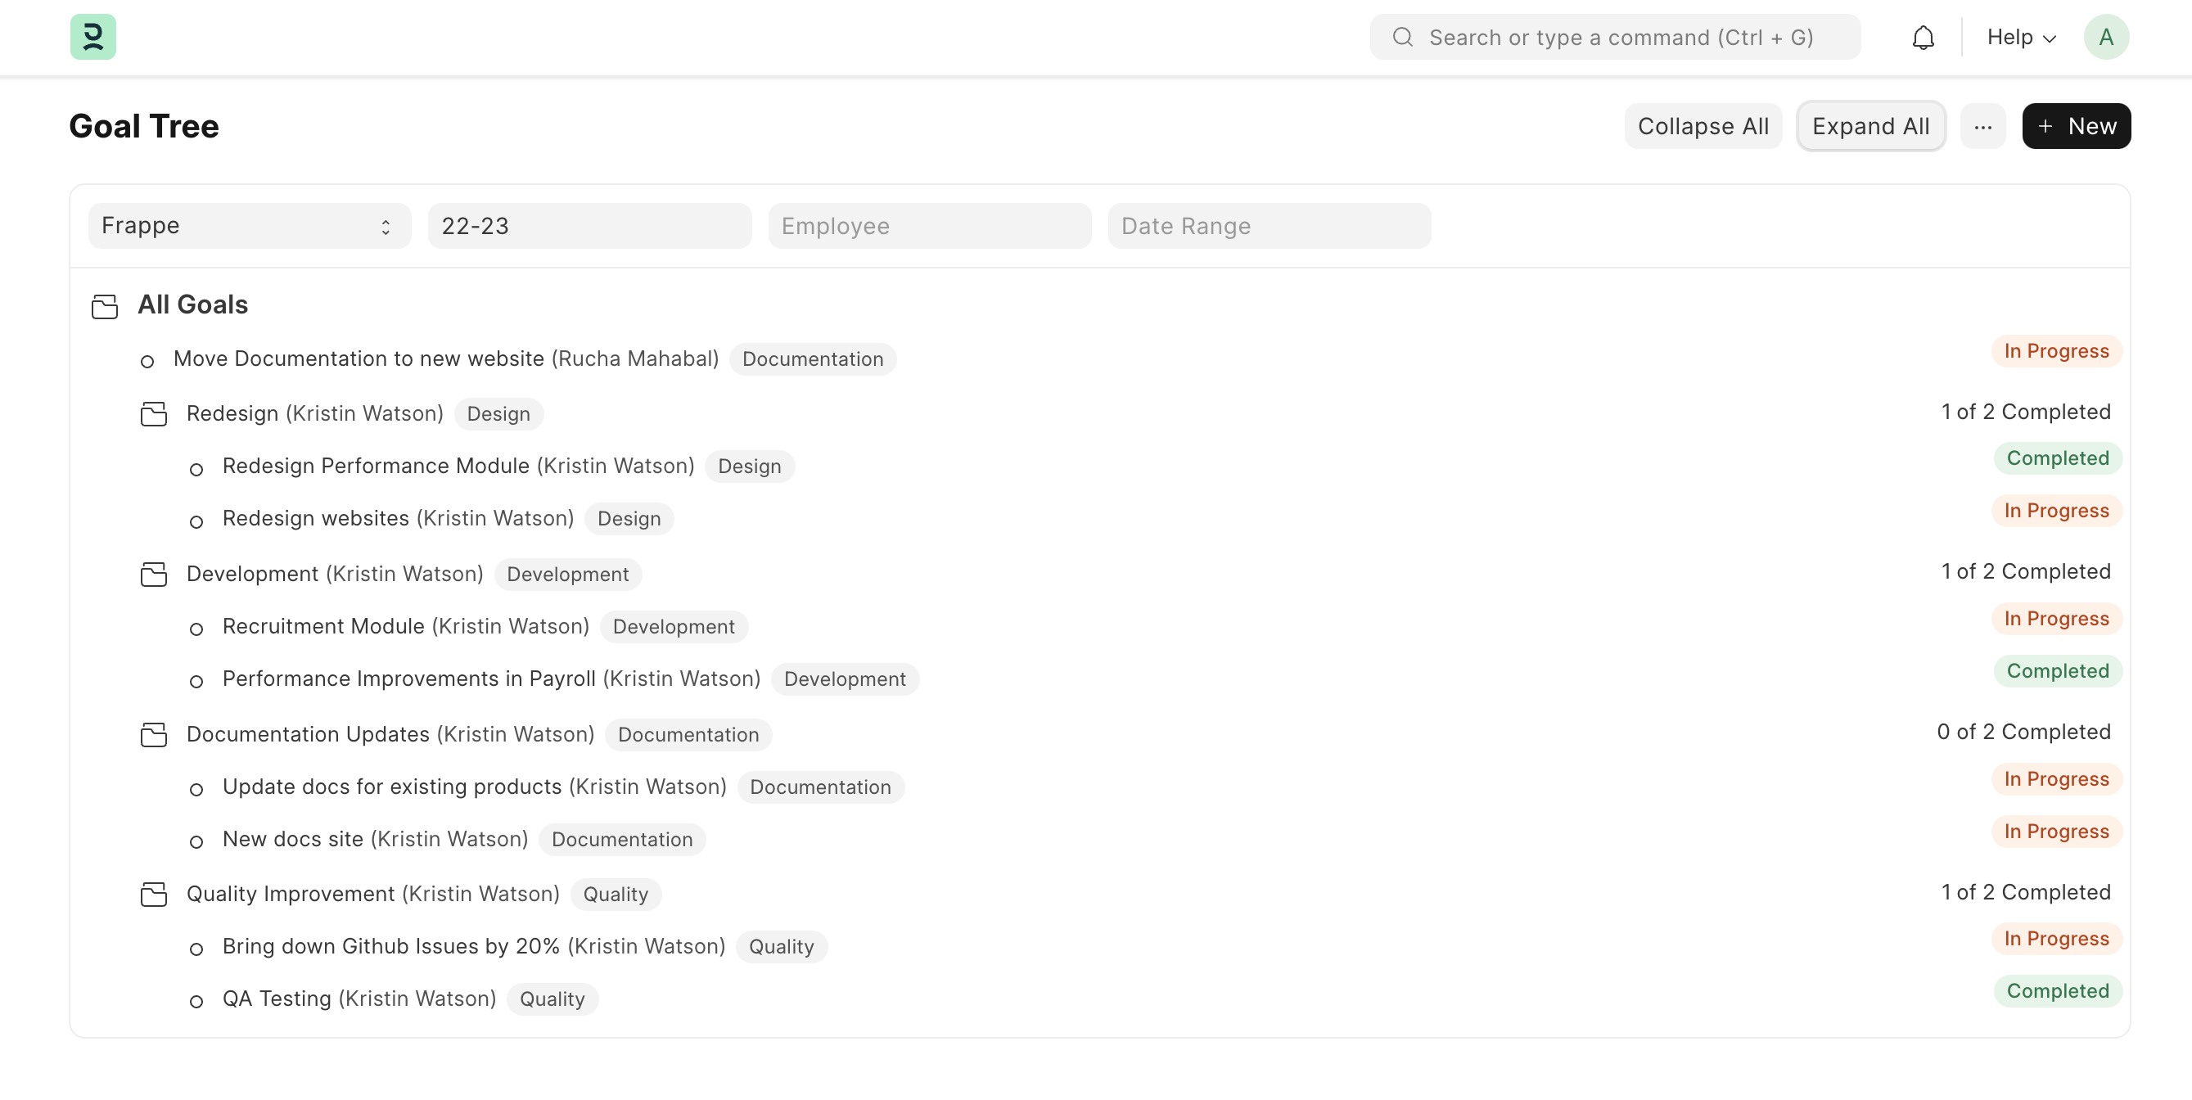Click 0 of 2 Completed on Documentation Updates
The image size is (2192, 1100).
tap(2023, 733)
